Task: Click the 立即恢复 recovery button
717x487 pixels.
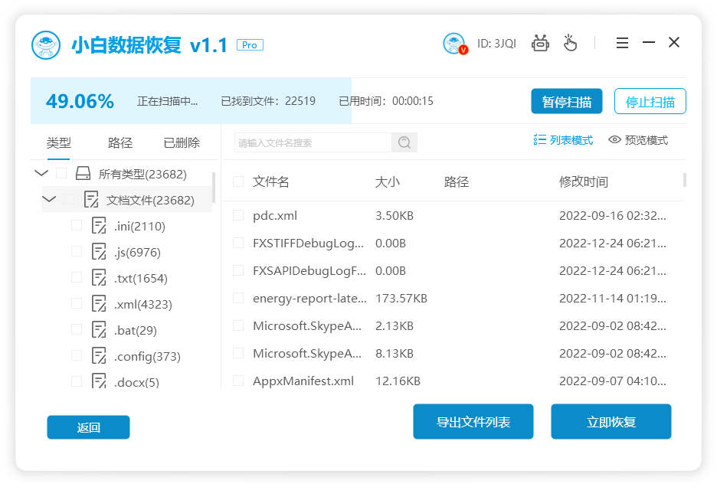Action: (x=611, y=421)
